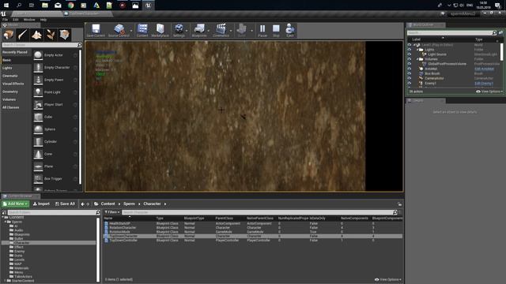Image resolution: width=506 pixels, height=284 pixels.
Task: Open the Cinematics toolbar icon
Action: click(x=221, y=31)
